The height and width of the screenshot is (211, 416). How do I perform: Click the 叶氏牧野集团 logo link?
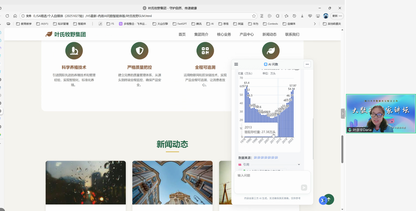(66, 34)
